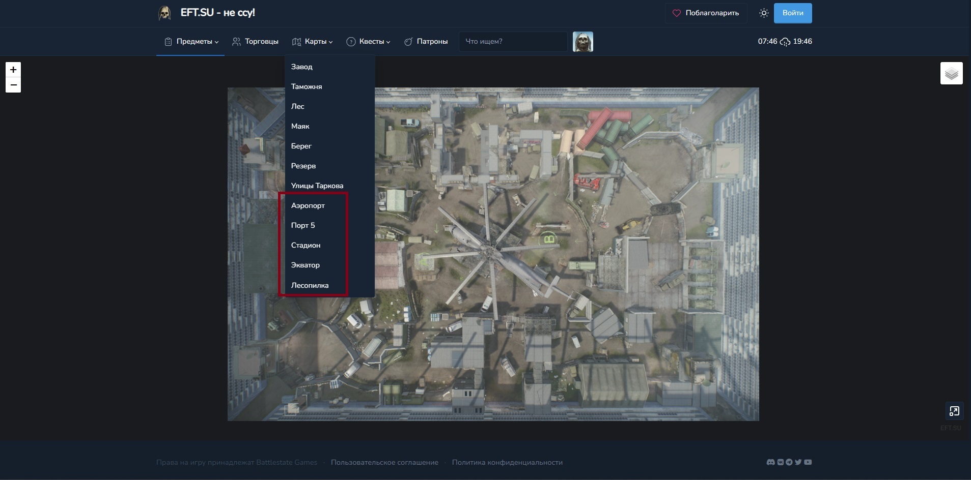Click the 07:46 raid time text
Screen dimensions: 971x480
767,42
